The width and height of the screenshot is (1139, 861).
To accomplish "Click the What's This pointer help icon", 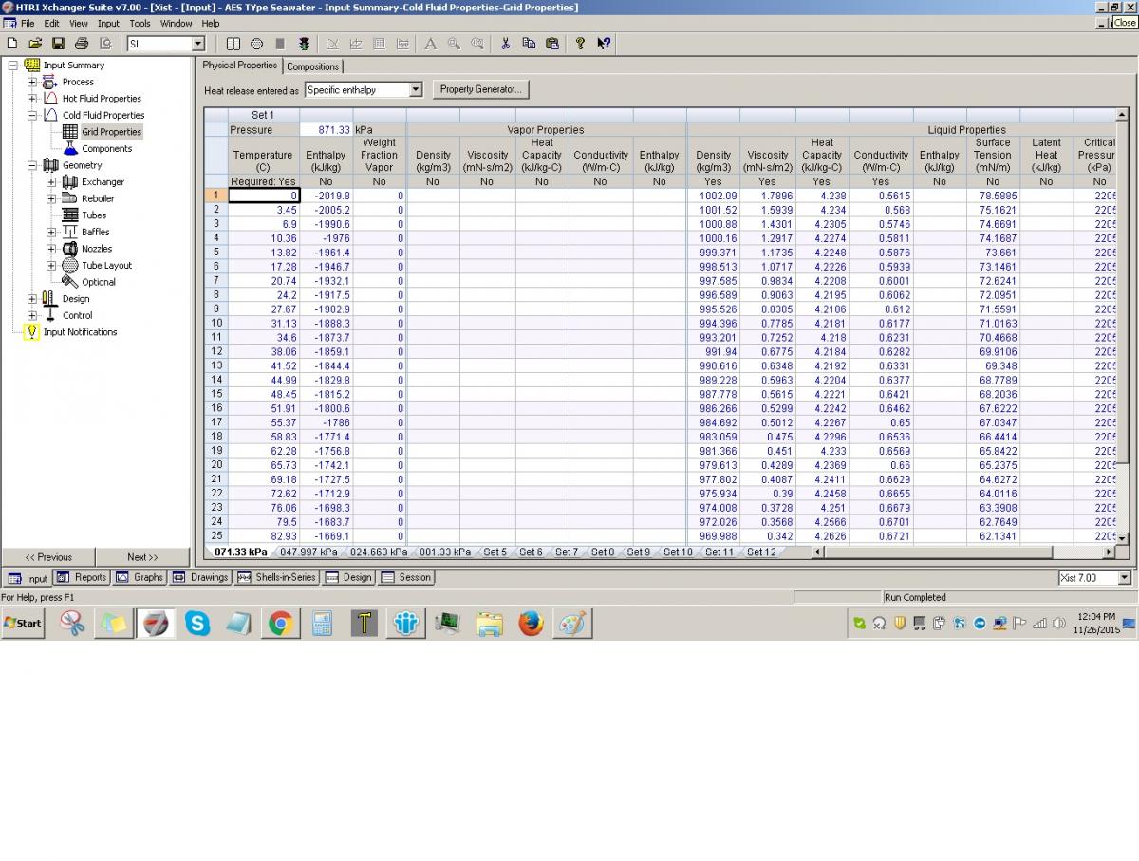I will tap(604, 44).
